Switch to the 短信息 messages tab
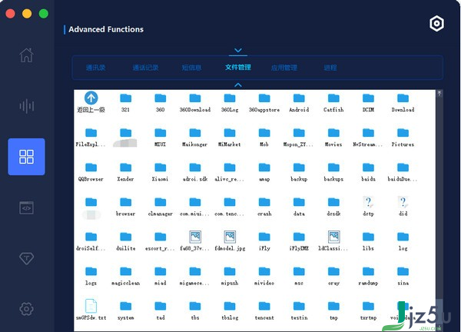461x332 pixels. [191, 68]
